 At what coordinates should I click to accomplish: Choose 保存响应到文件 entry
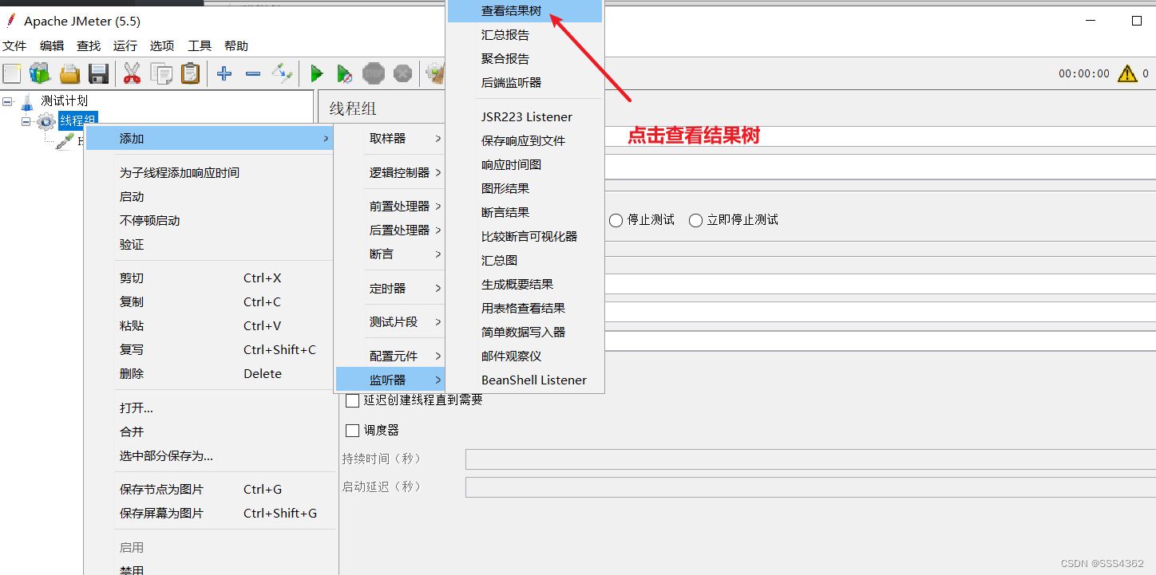click(525, 140)
